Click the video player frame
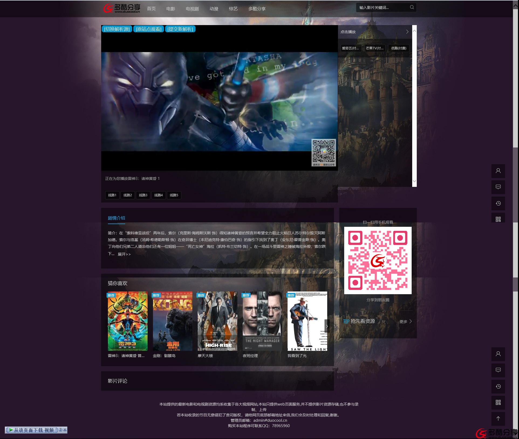Viewport: 519px width, 439px height. [219, 98]
